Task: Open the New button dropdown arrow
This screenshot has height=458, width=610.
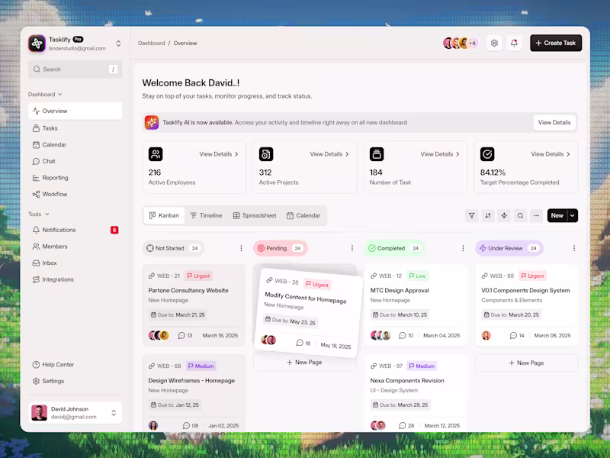Action: point(573,215)
